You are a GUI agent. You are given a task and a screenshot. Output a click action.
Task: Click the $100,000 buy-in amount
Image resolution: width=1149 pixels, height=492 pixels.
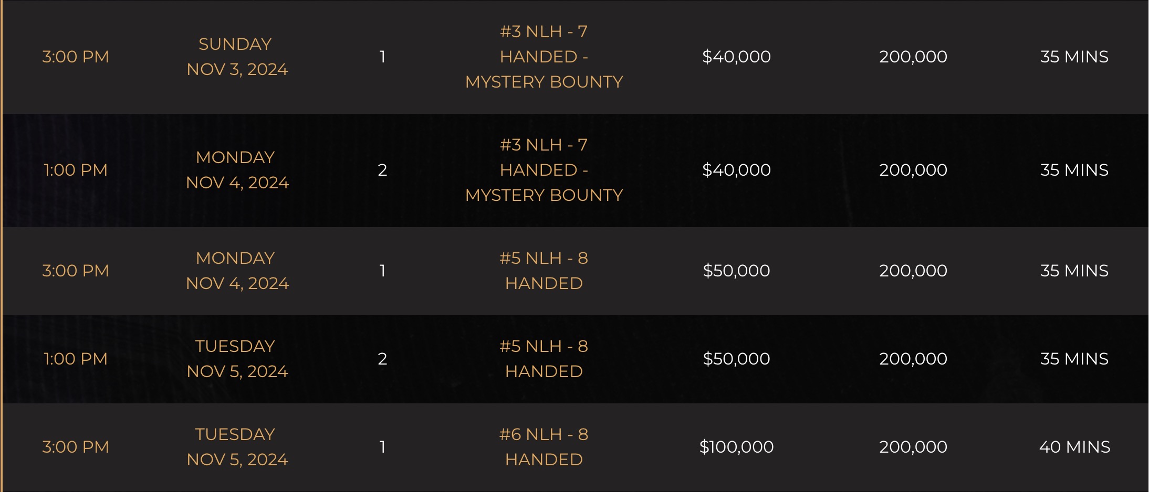736,447
